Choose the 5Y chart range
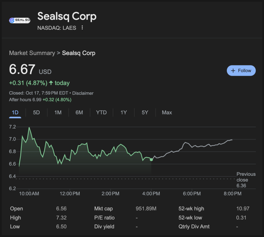This screenshot has width=264, height=237. (x=145, y=113)
